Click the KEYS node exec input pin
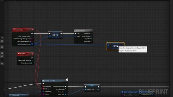 click(x=50, y=33)
